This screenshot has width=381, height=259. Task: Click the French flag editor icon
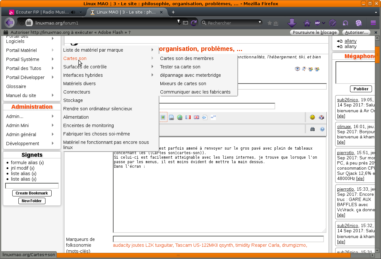coord(188,117)
